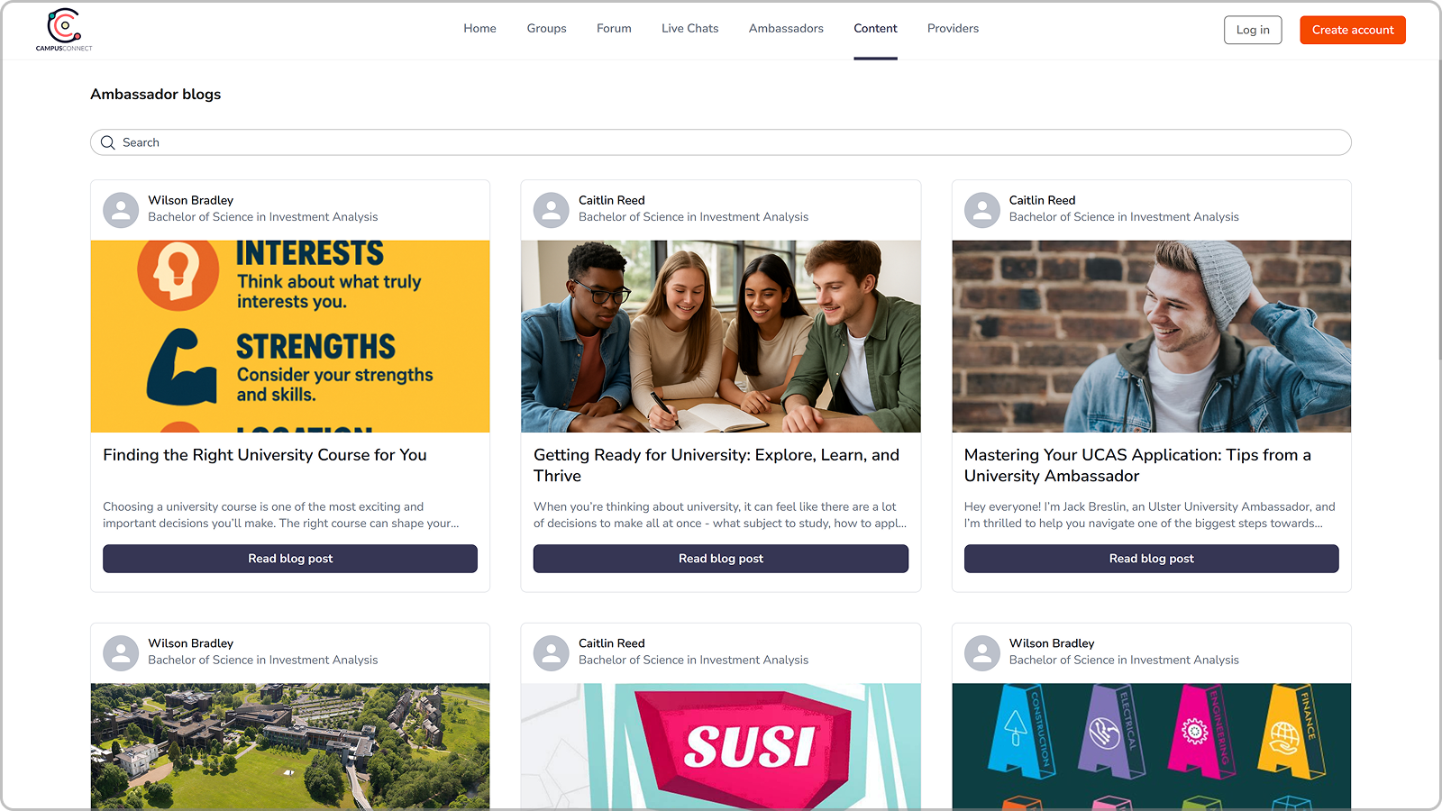The height and width of the screenshot is (811, 1442).
Task: Open the aerial campus photo thumbnail
Action: coord(290,746)
